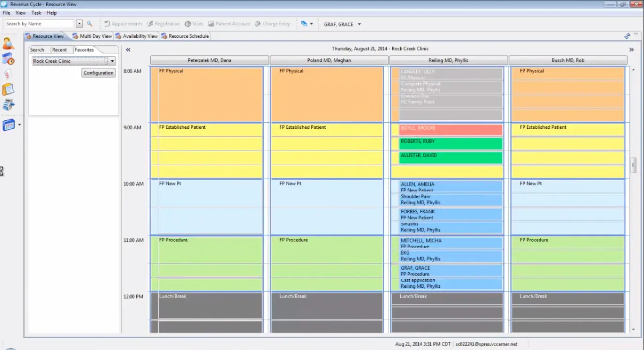Open the notepad folder icon in the sidebar

click(8, 89)
